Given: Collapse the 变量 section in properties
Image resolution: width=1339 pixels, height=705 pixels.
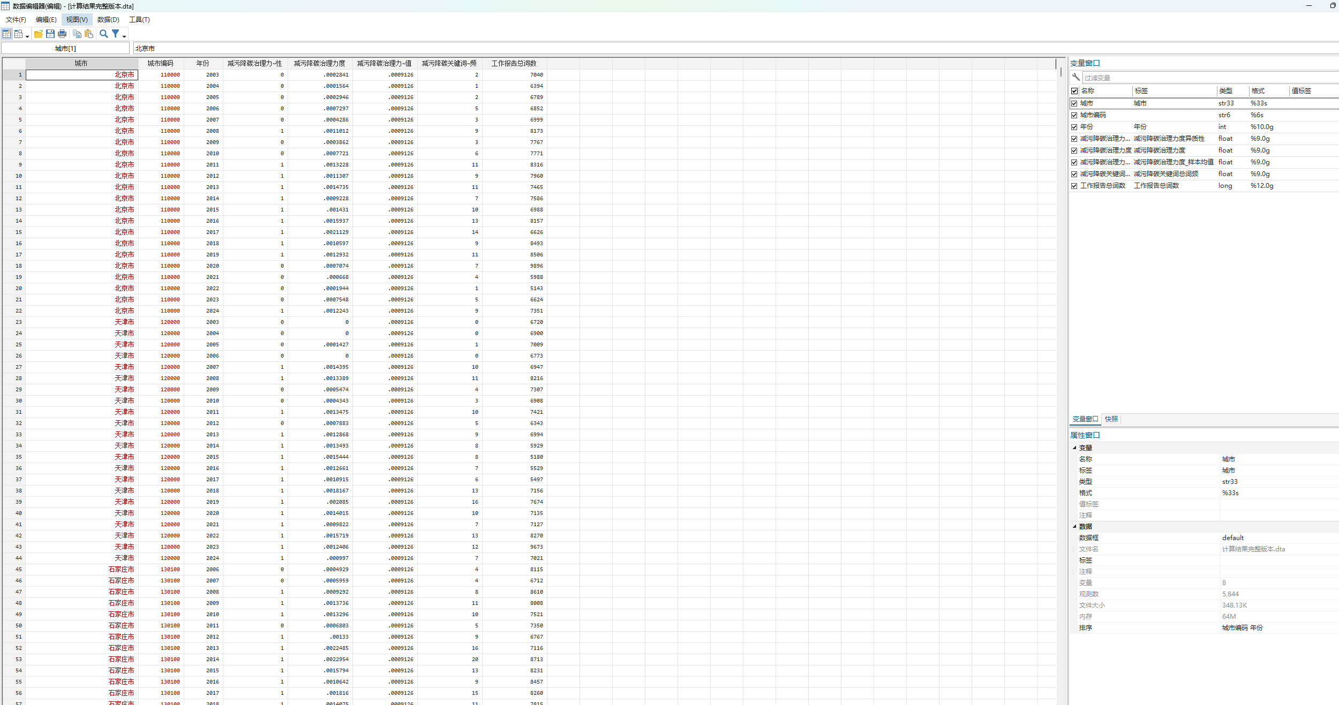Looking at the screenshot, I should [1074, 448].
